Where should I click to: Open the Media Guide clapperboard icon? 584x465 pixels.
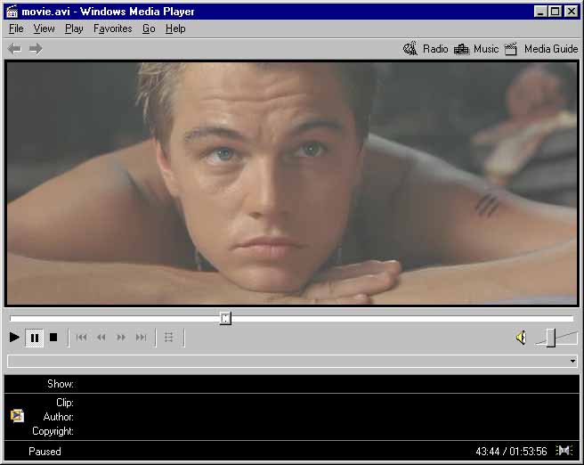point(511,49)
